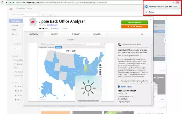Image resolution: width=182 pixels, height=114 pixels.
Task: Click the additional information scrollbar
Action: tap(152, 95)
